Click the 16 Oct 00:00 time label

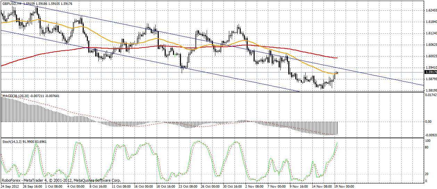coord(144,187)
